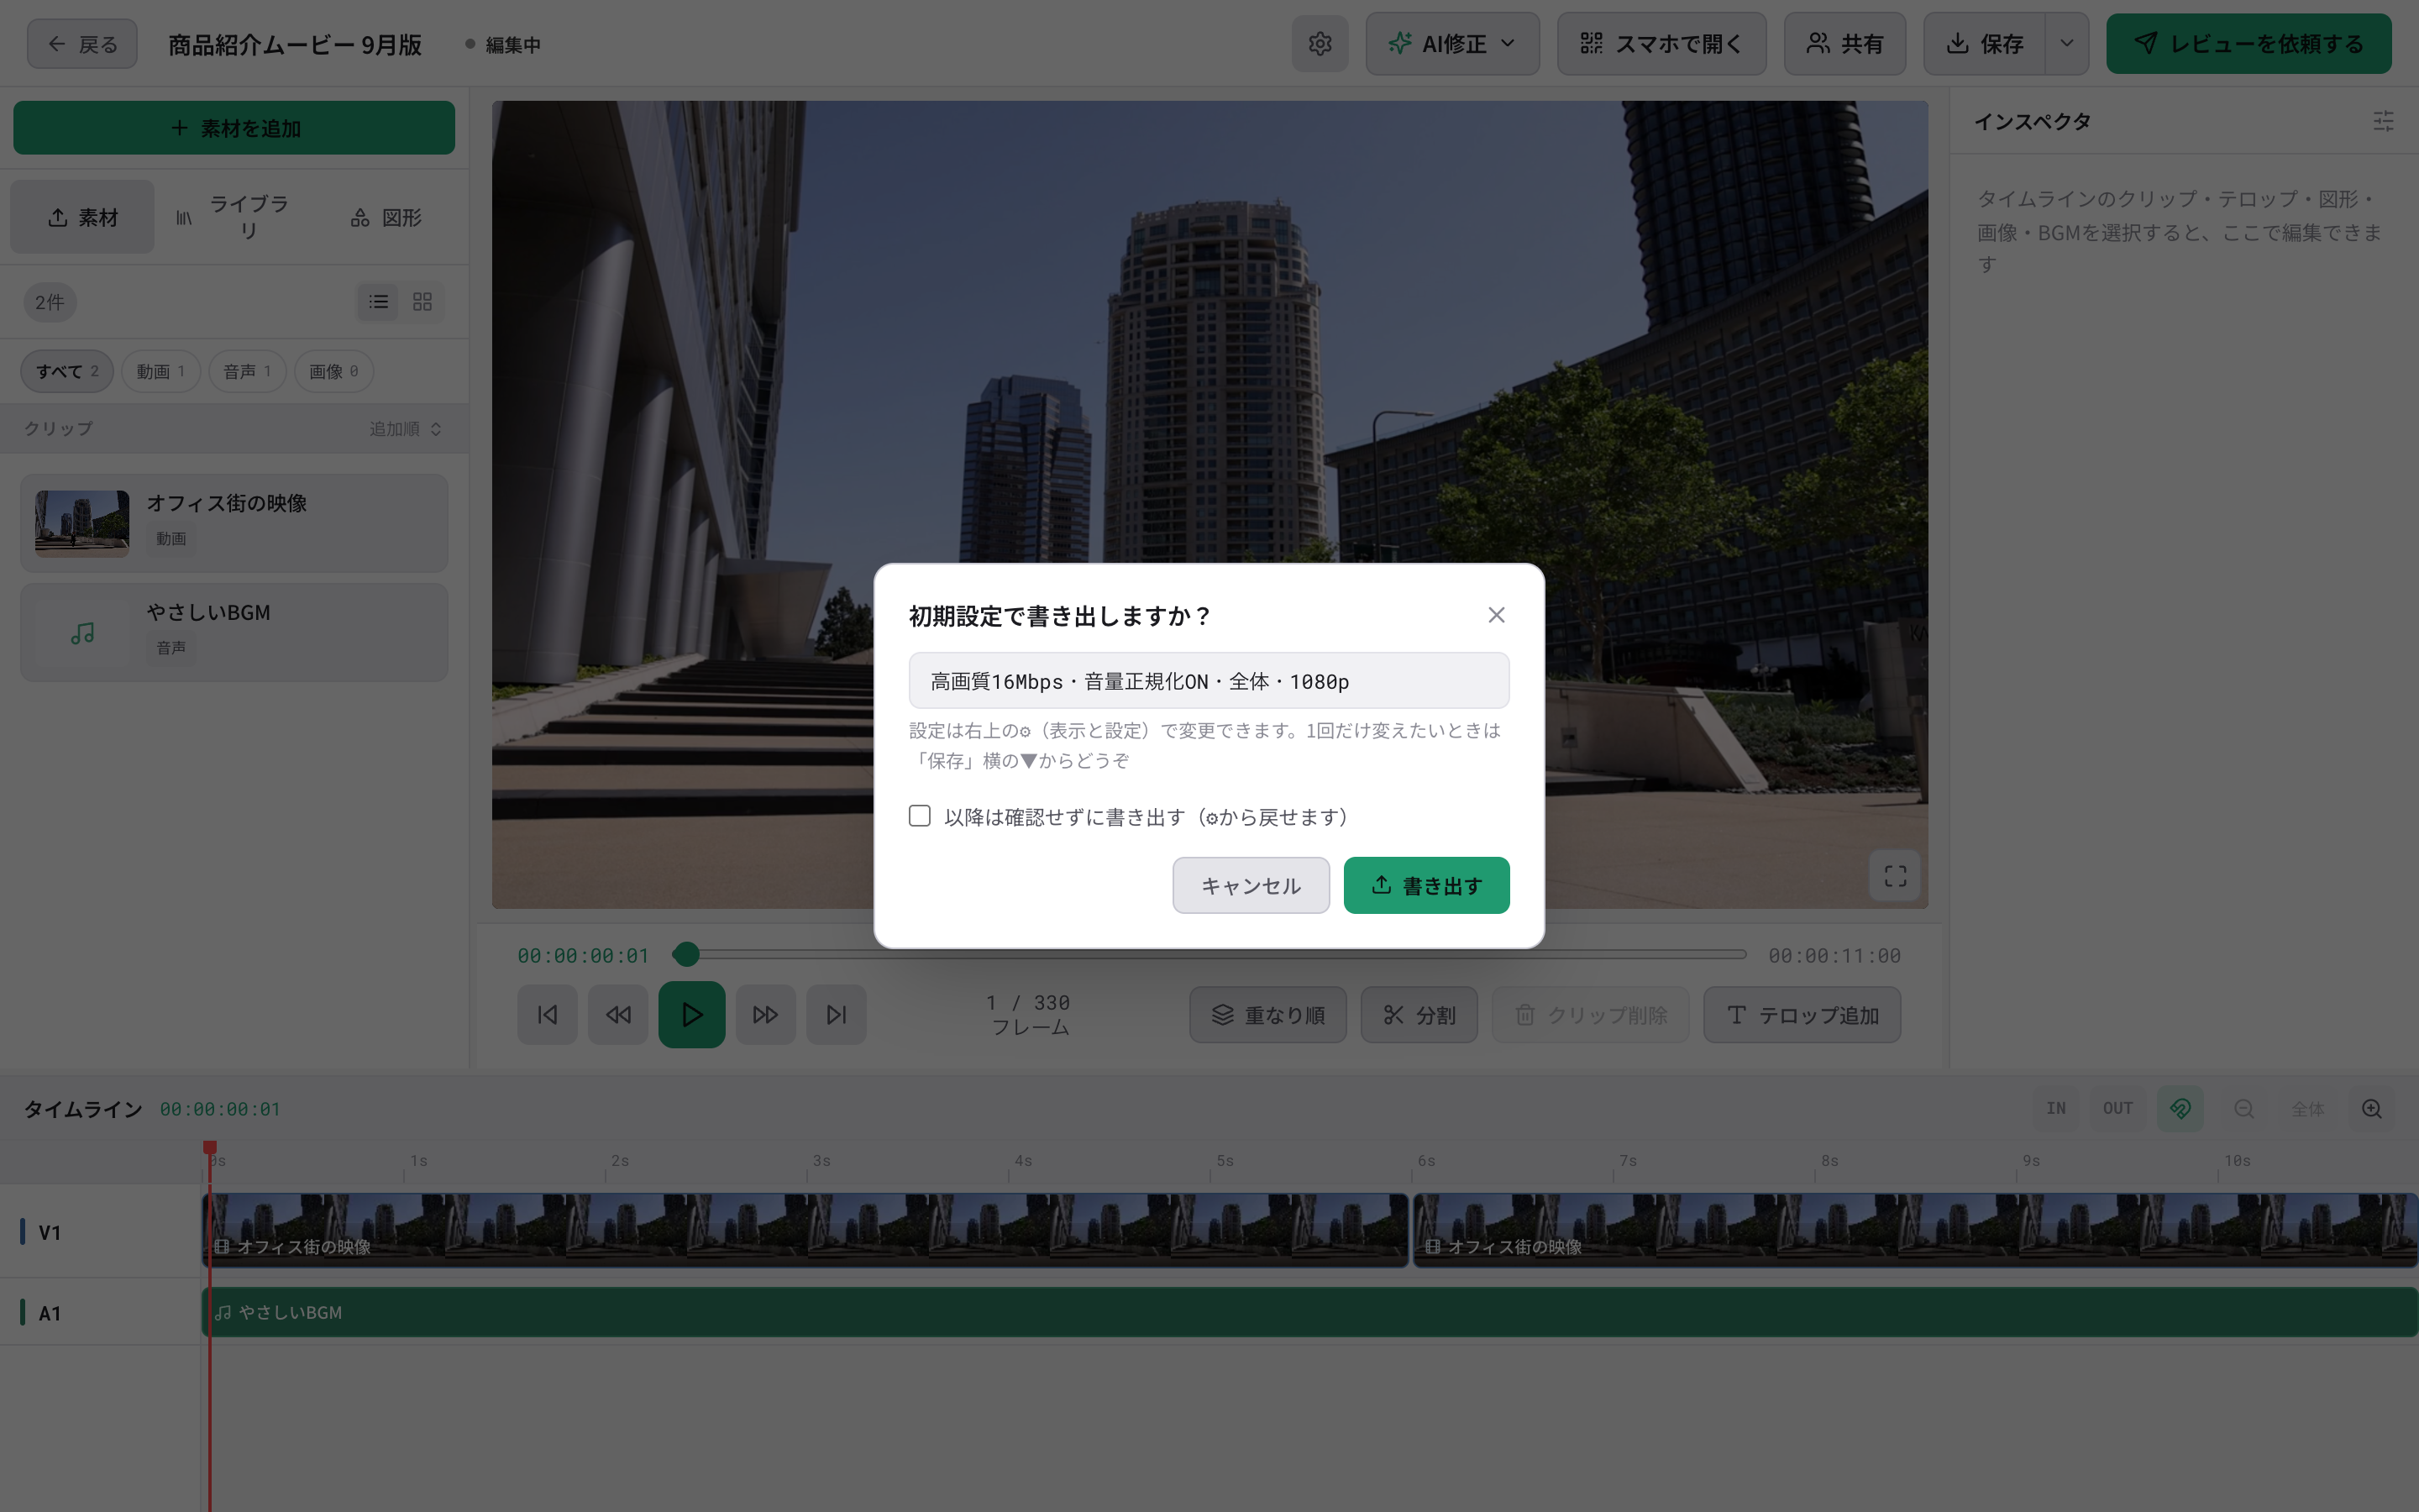The image size is (2419, 1512).
Task: Click the キャンセル button
Action: [x=1251, y=885]
